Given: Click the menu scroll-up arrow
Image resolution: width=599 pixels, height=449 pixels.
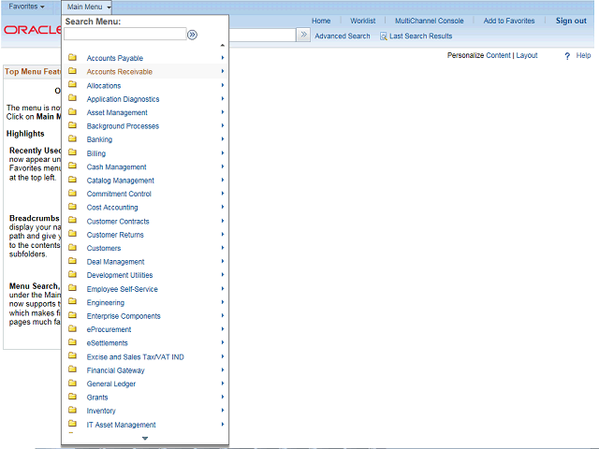Looking at the screenshot, I should (x=223, y=46).
